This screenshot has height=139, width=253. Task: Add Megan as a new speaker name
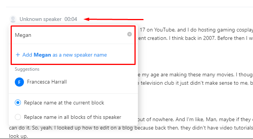(x=61, y=55)
